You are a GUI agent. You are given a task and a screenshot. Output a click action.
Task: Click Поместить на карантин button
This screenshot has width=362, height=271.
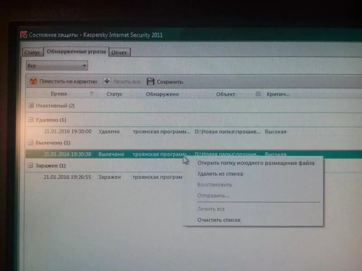pyautogui.click(x=63, y=81)
